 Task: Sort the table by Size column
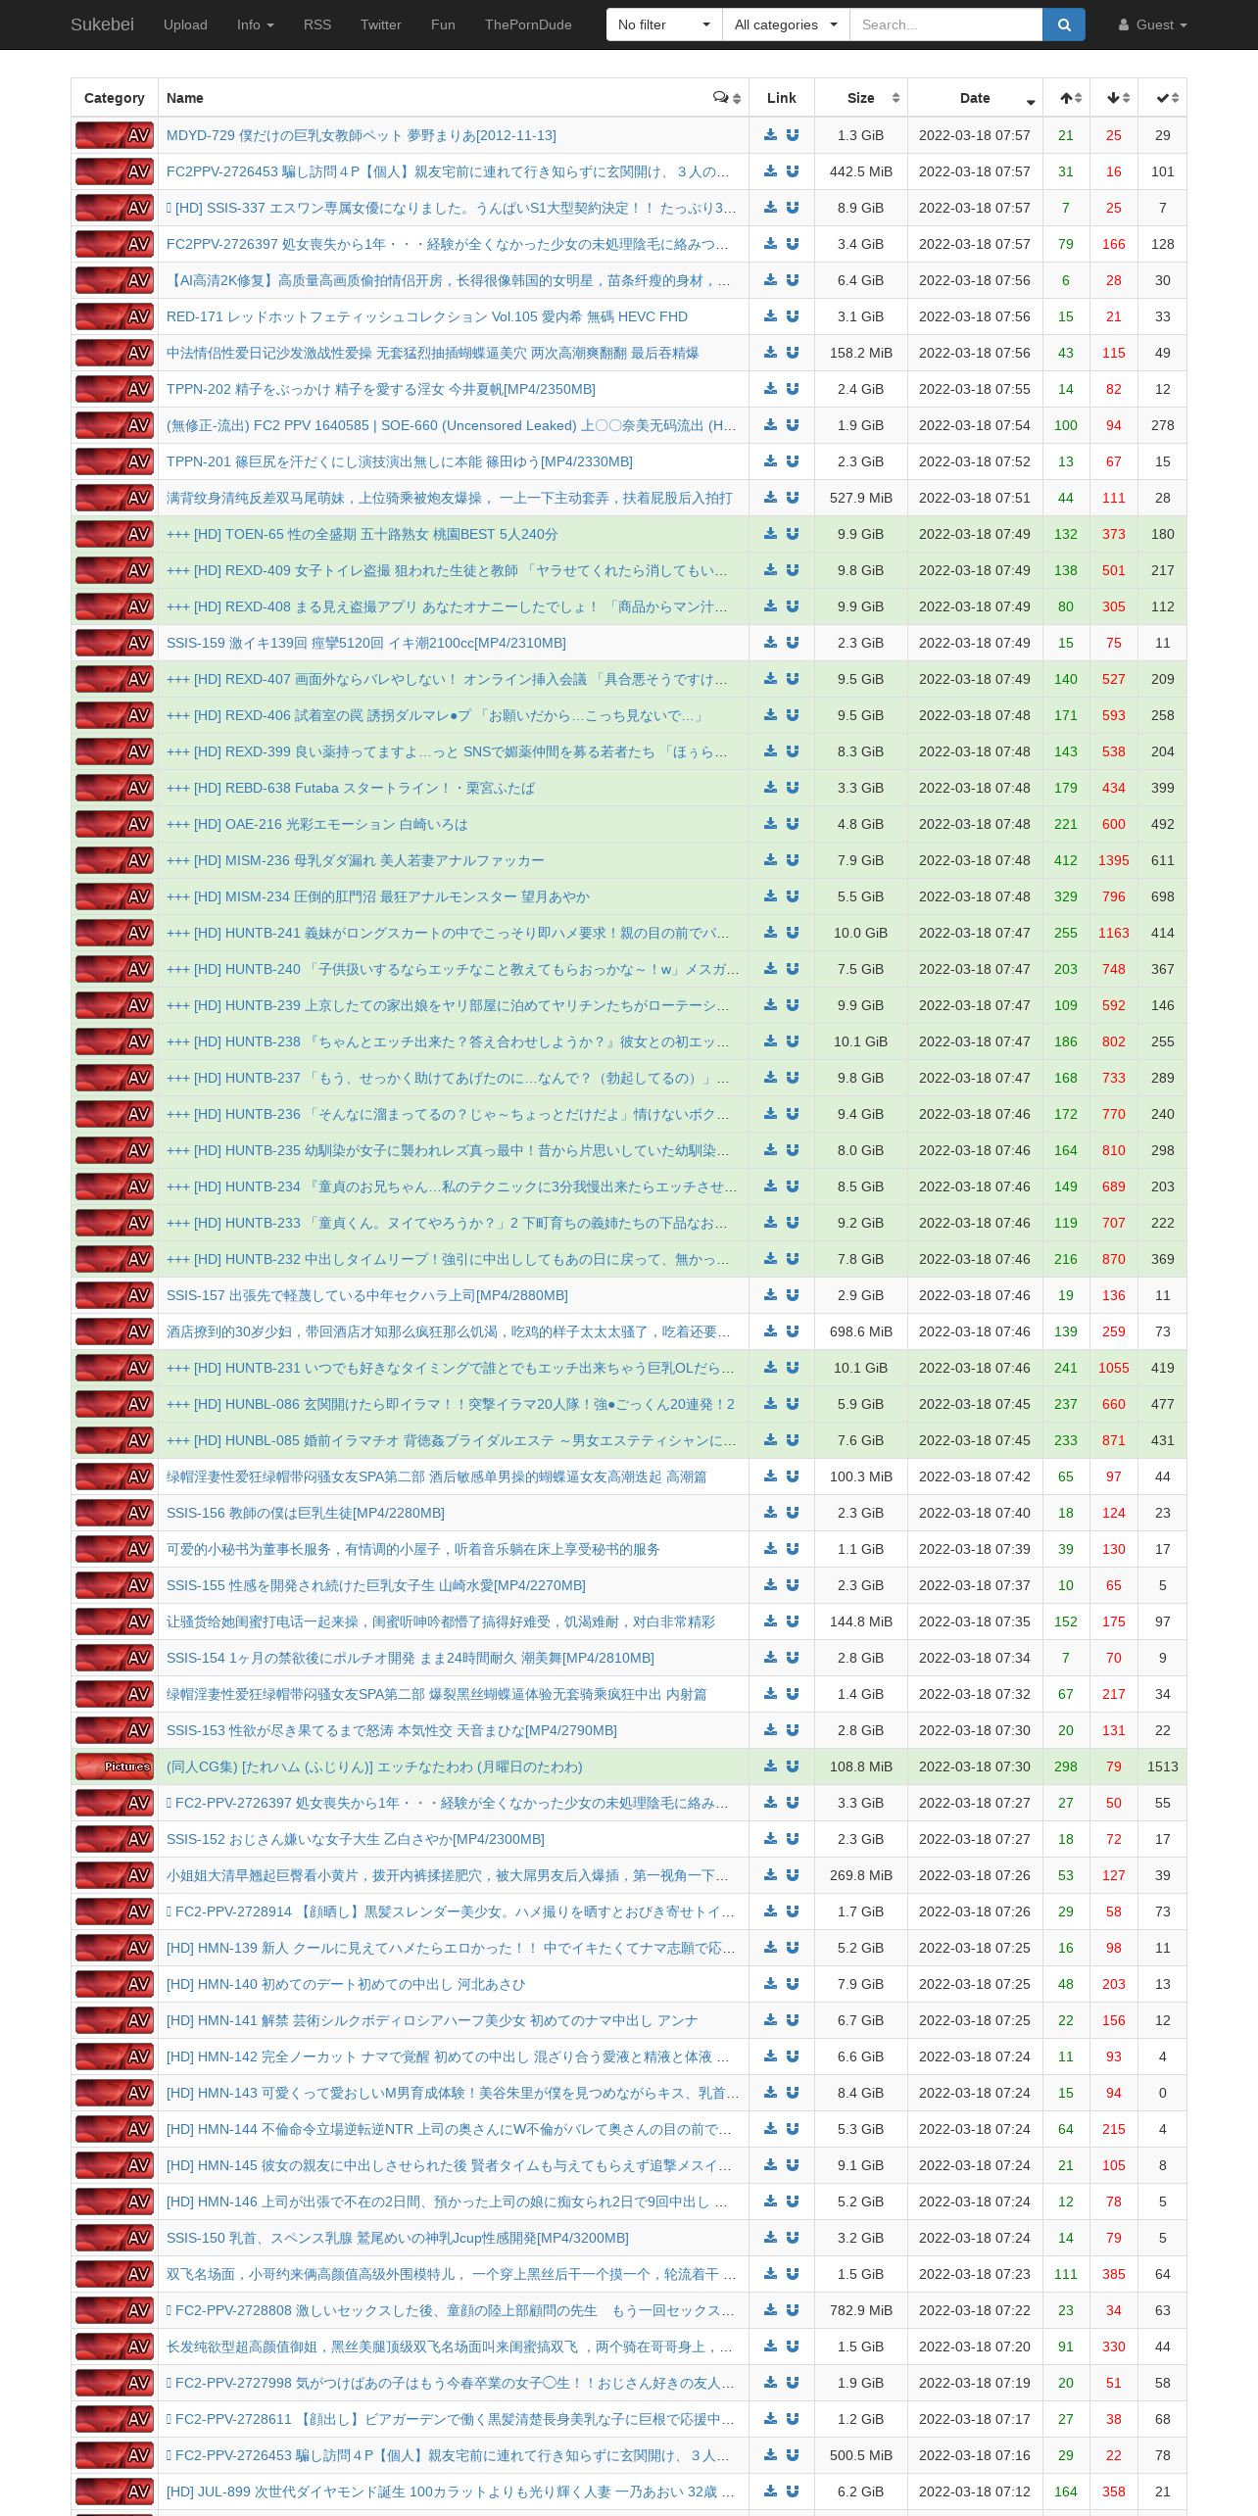point(861,98)
